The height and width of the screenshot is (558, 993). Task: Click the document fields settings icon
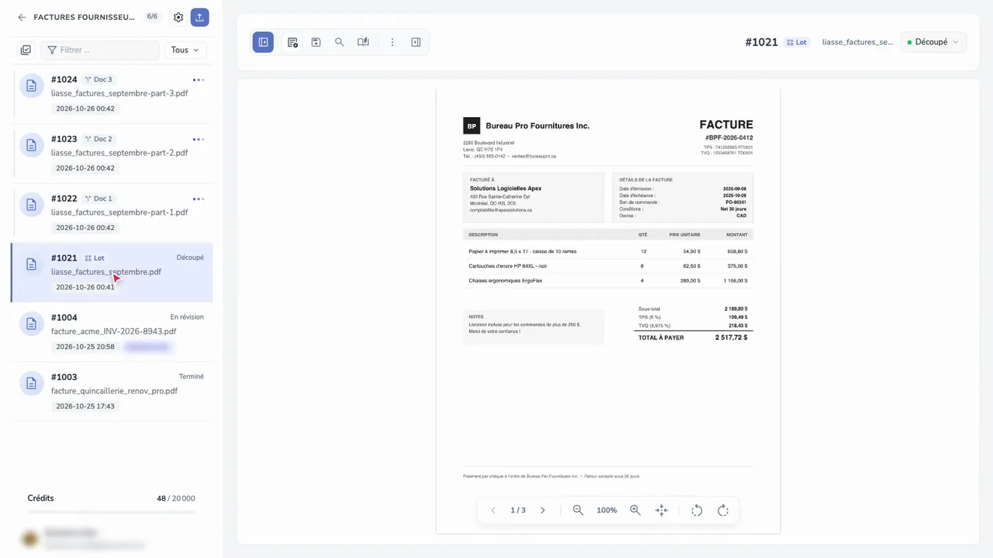[292, 42]
